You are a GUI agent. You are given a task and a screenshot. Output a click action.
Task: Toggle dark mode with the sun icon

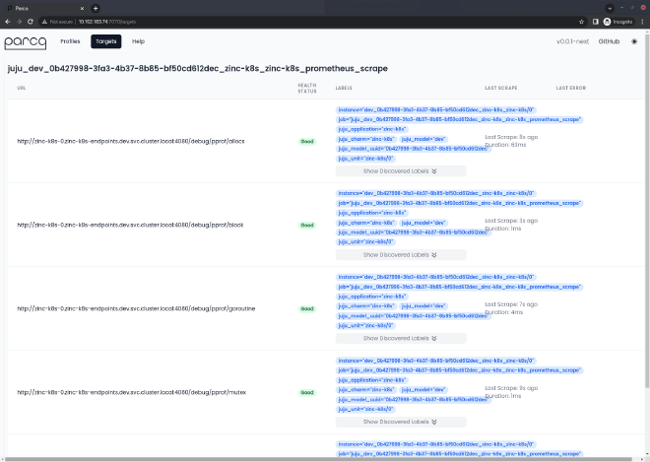634,42
